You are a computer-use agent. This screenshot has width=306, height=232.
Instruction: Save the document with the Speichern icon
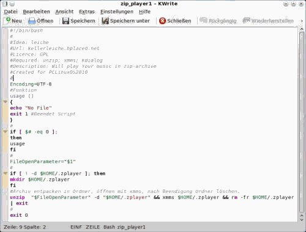(65, 21)
